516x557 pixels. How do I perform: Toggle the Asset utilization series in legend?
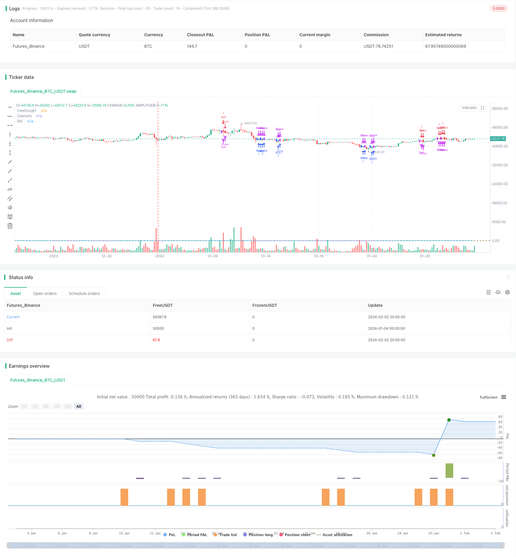[334, 535]
